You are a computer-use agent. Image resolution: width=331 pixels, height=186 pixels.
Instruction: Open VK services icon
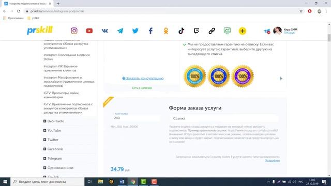click(104, 31)
